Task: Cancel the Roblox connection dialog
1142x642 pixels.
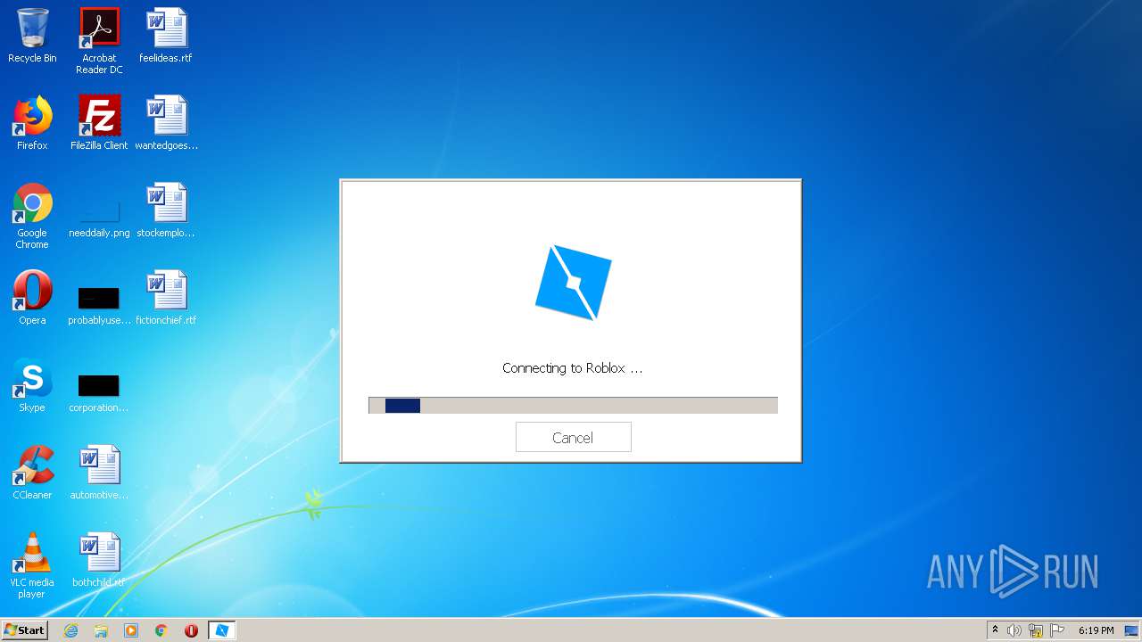Action: (x=573, y=437)
